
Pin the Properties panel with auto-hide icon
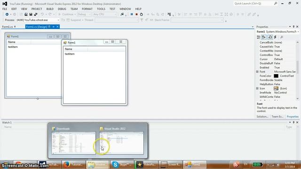tap(293, 27)
